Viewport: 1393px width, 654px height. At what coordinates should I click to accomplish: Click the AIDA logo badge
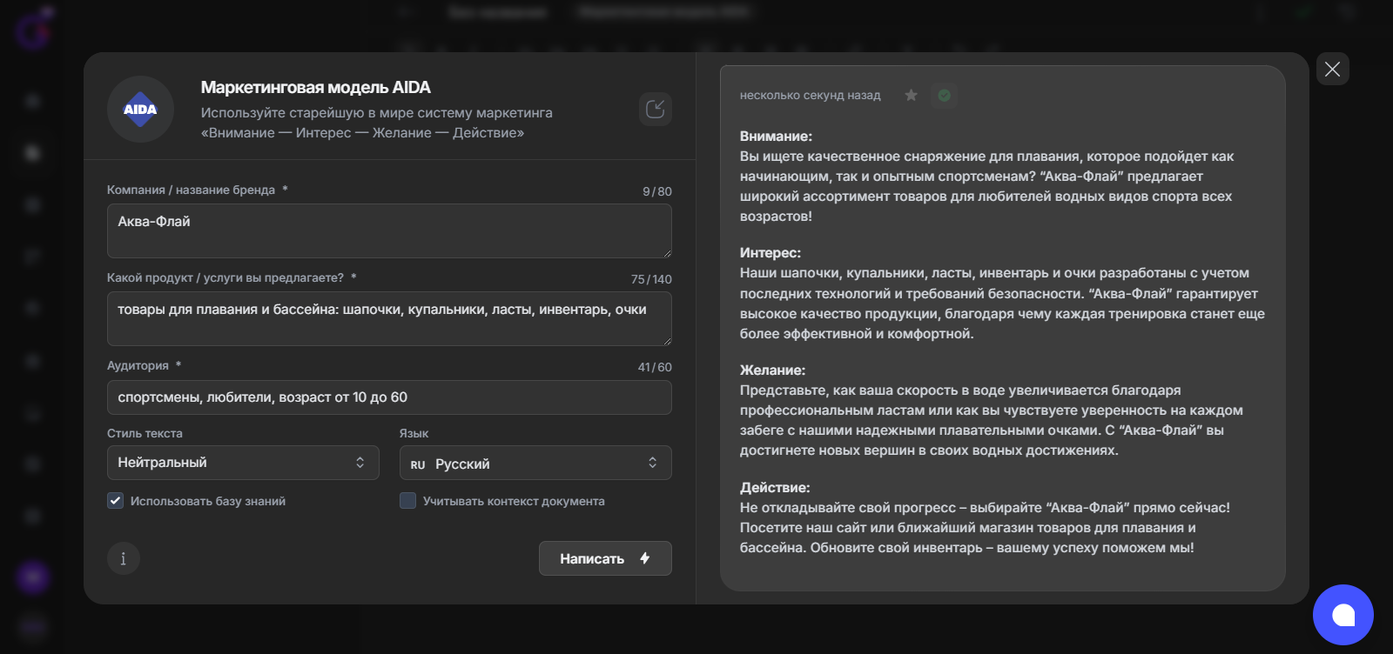click(x=140, y=110)
